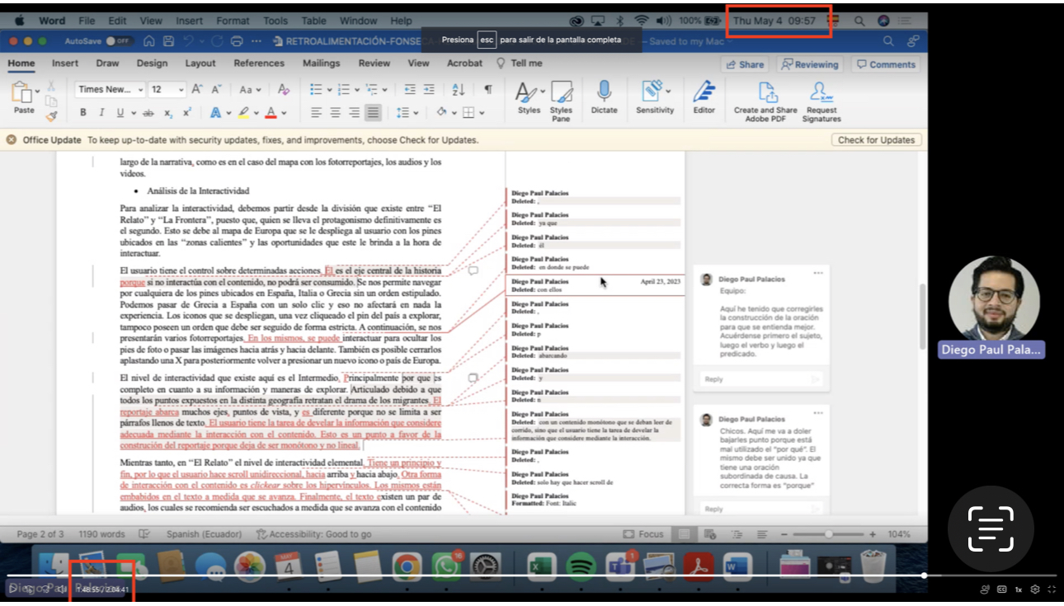
Task: Open the Format menu in the menu bar
Action: (233, 21)
